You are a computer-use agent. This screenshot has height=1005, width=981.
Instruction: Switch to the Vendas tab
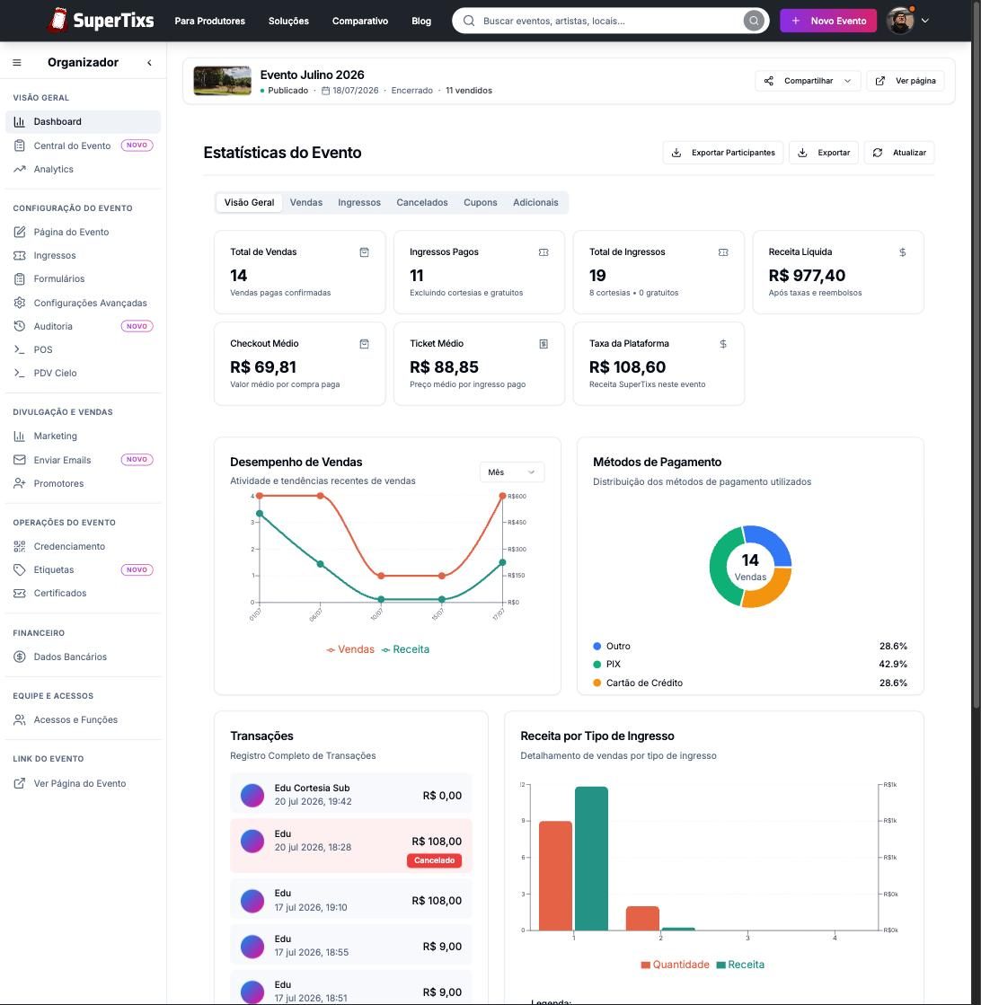tap(305, 203)
